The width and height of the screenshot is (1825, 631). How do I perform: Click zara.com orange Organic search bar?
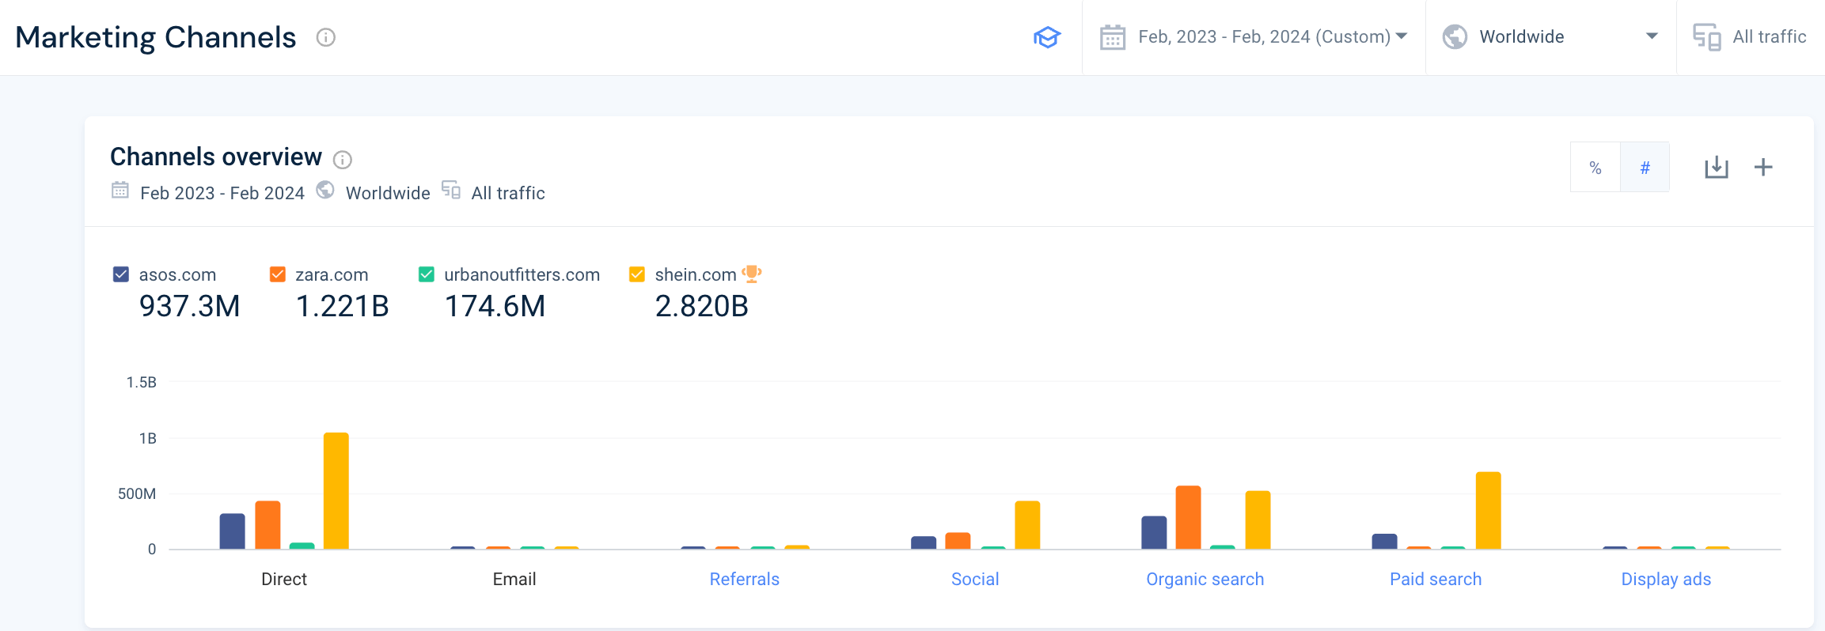1189,518
